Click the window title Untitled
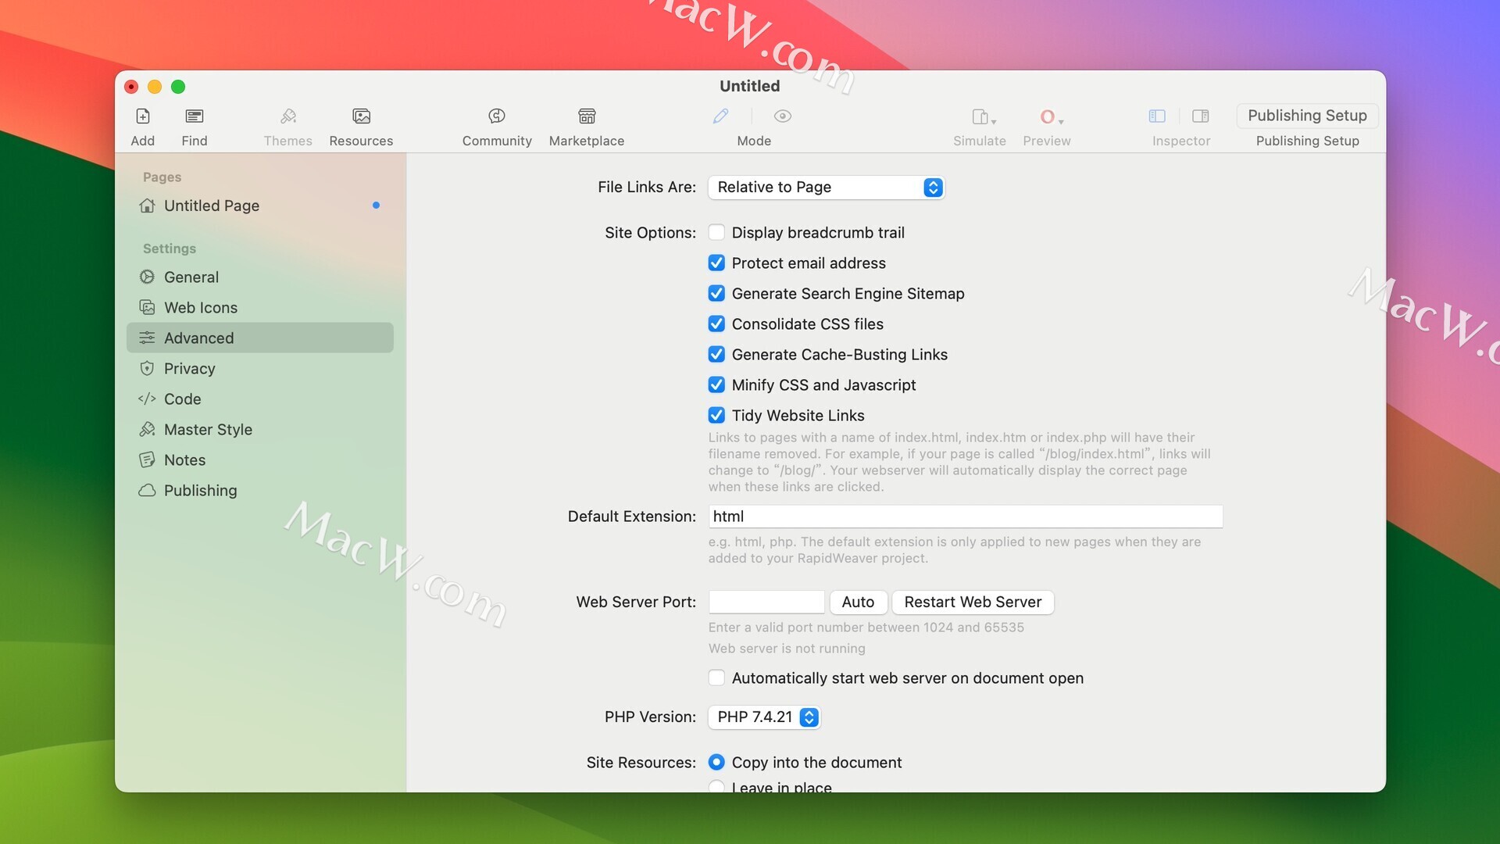Image resolution: width=1500 pixels, height=844 pixels. (749, 86)
